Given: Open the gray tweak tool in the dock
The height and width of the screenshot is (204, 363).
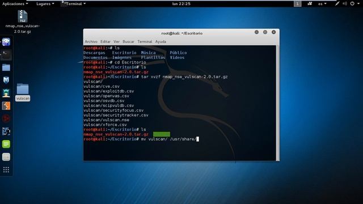Looking at the screenshot, I should tap(6, 157).
